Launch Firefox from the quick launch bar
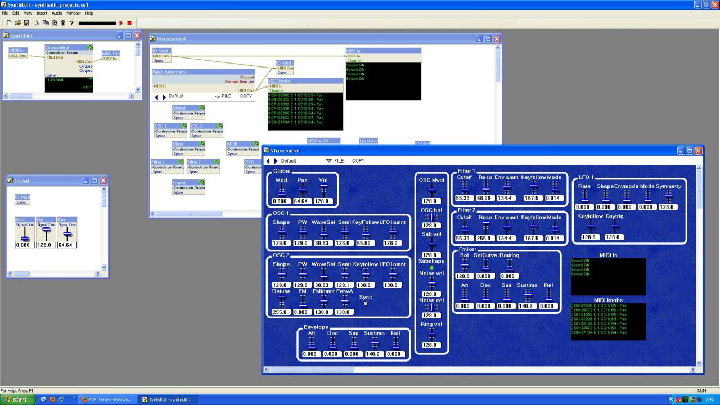 tap(52, 399)
